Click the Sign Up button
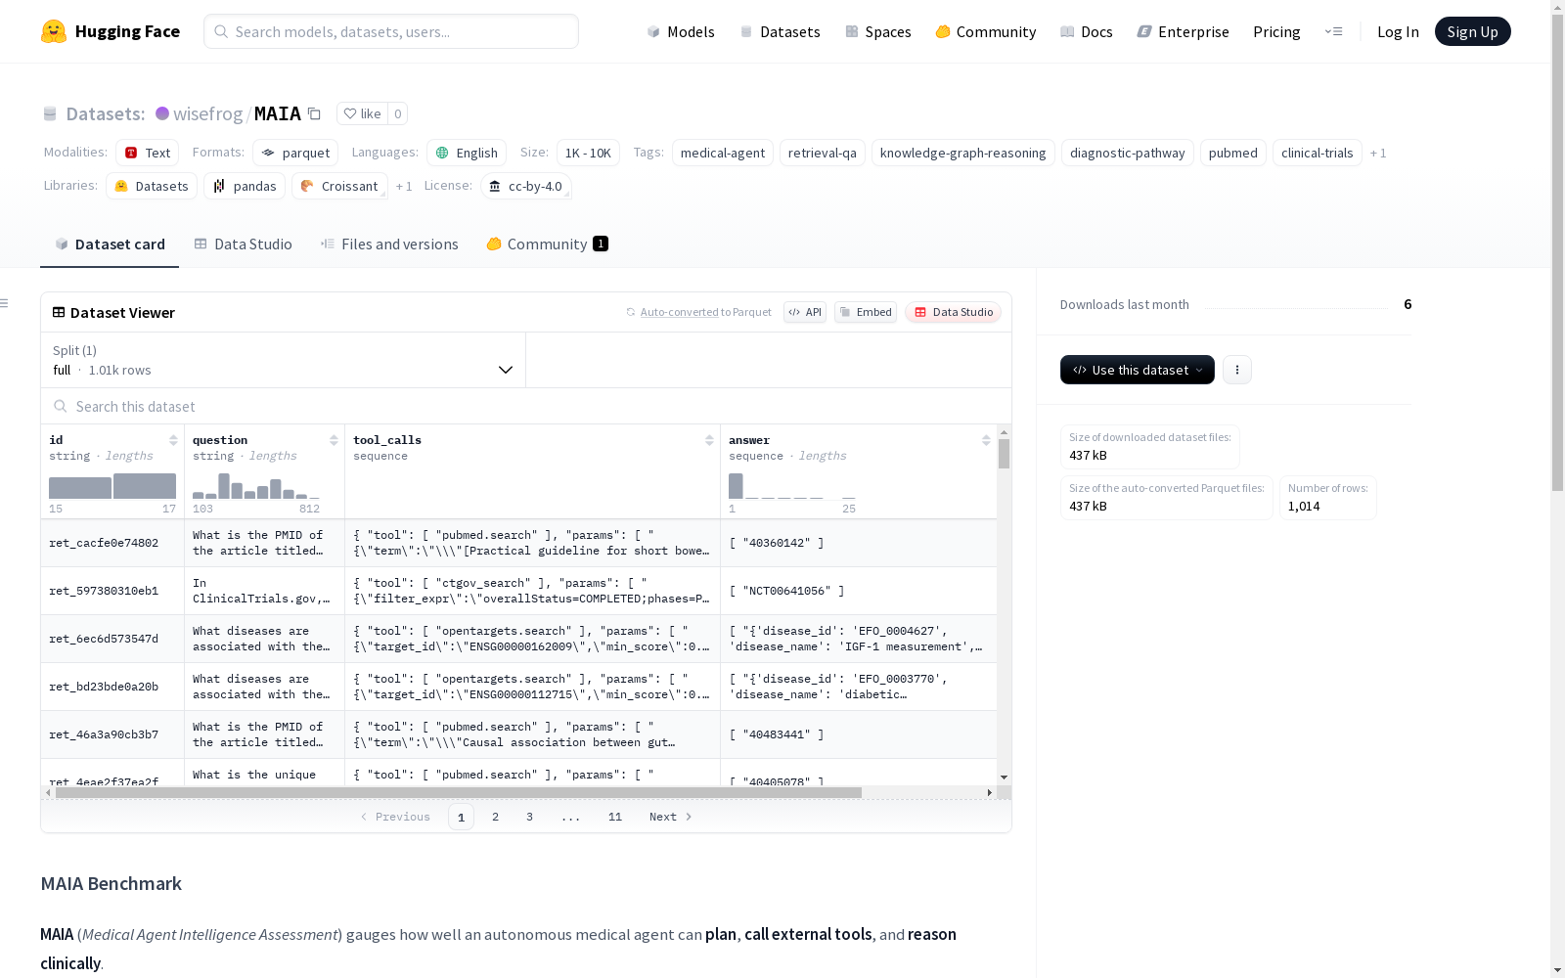This screenshot has height=978, width=1565. pos(1472,31)
